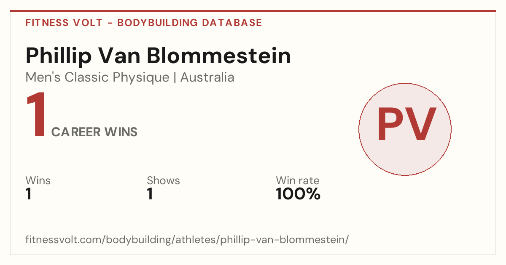Click the PV initials inside the circle
506x265 pixels.
pyautogui.click(x=406, y=125)
